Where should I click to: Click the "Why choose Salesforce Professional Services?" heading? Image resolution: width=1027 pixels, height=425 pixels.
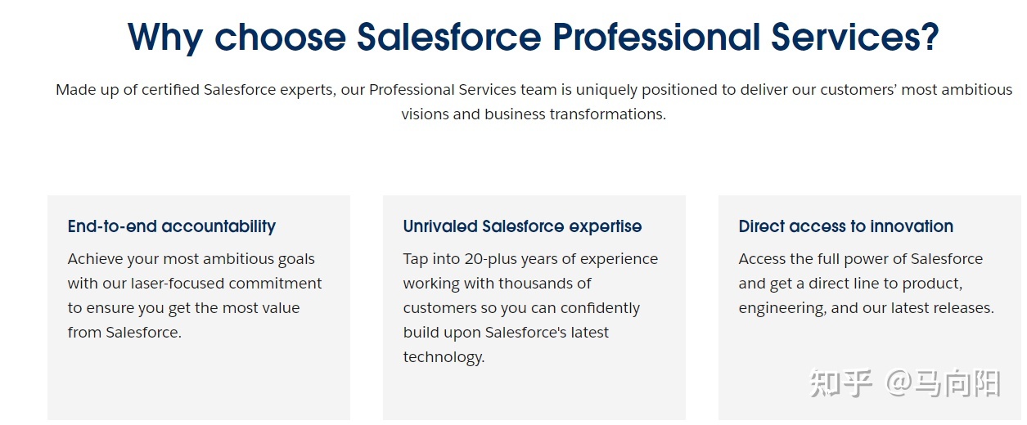click(534, 38)
